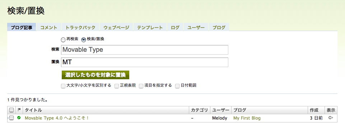The width and height of the screenshot is (345, 131).
Task: Switch to the テンプレート tab
Action: (x=150, y=27)
